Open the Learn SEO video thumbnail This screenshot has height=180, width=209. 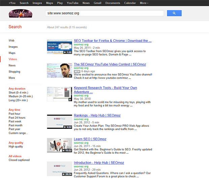(59, 145)
